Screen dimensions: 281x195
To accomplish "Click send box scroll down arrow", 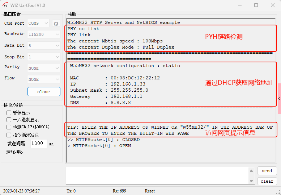I will coord(251,181).
